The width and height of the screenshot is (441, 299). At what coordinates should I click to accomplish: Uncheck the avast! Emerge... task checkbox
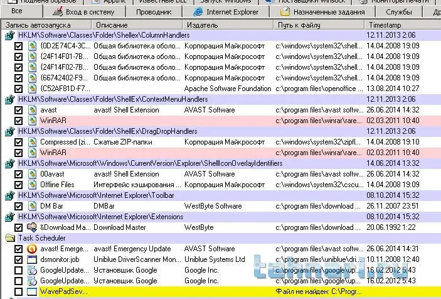tap(19, 249)
